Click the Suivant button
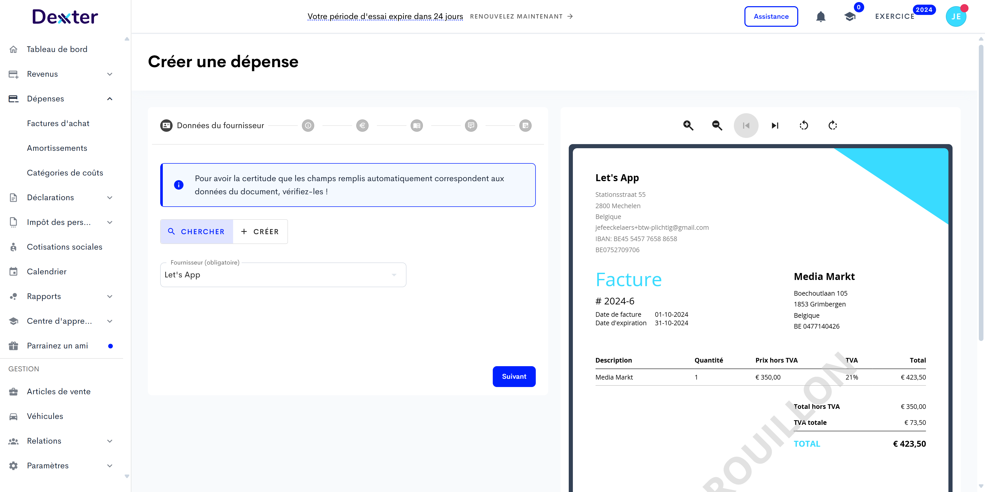Image resolution: width=985 pixels, height=492 pixels. (x=514, y=377)
